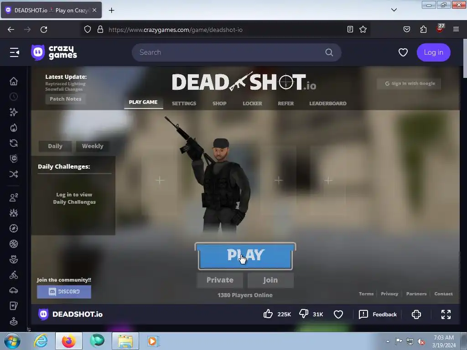Open File Explorer from taskbar
Viewport: 467px width, 350px height.
click(125, 341)
